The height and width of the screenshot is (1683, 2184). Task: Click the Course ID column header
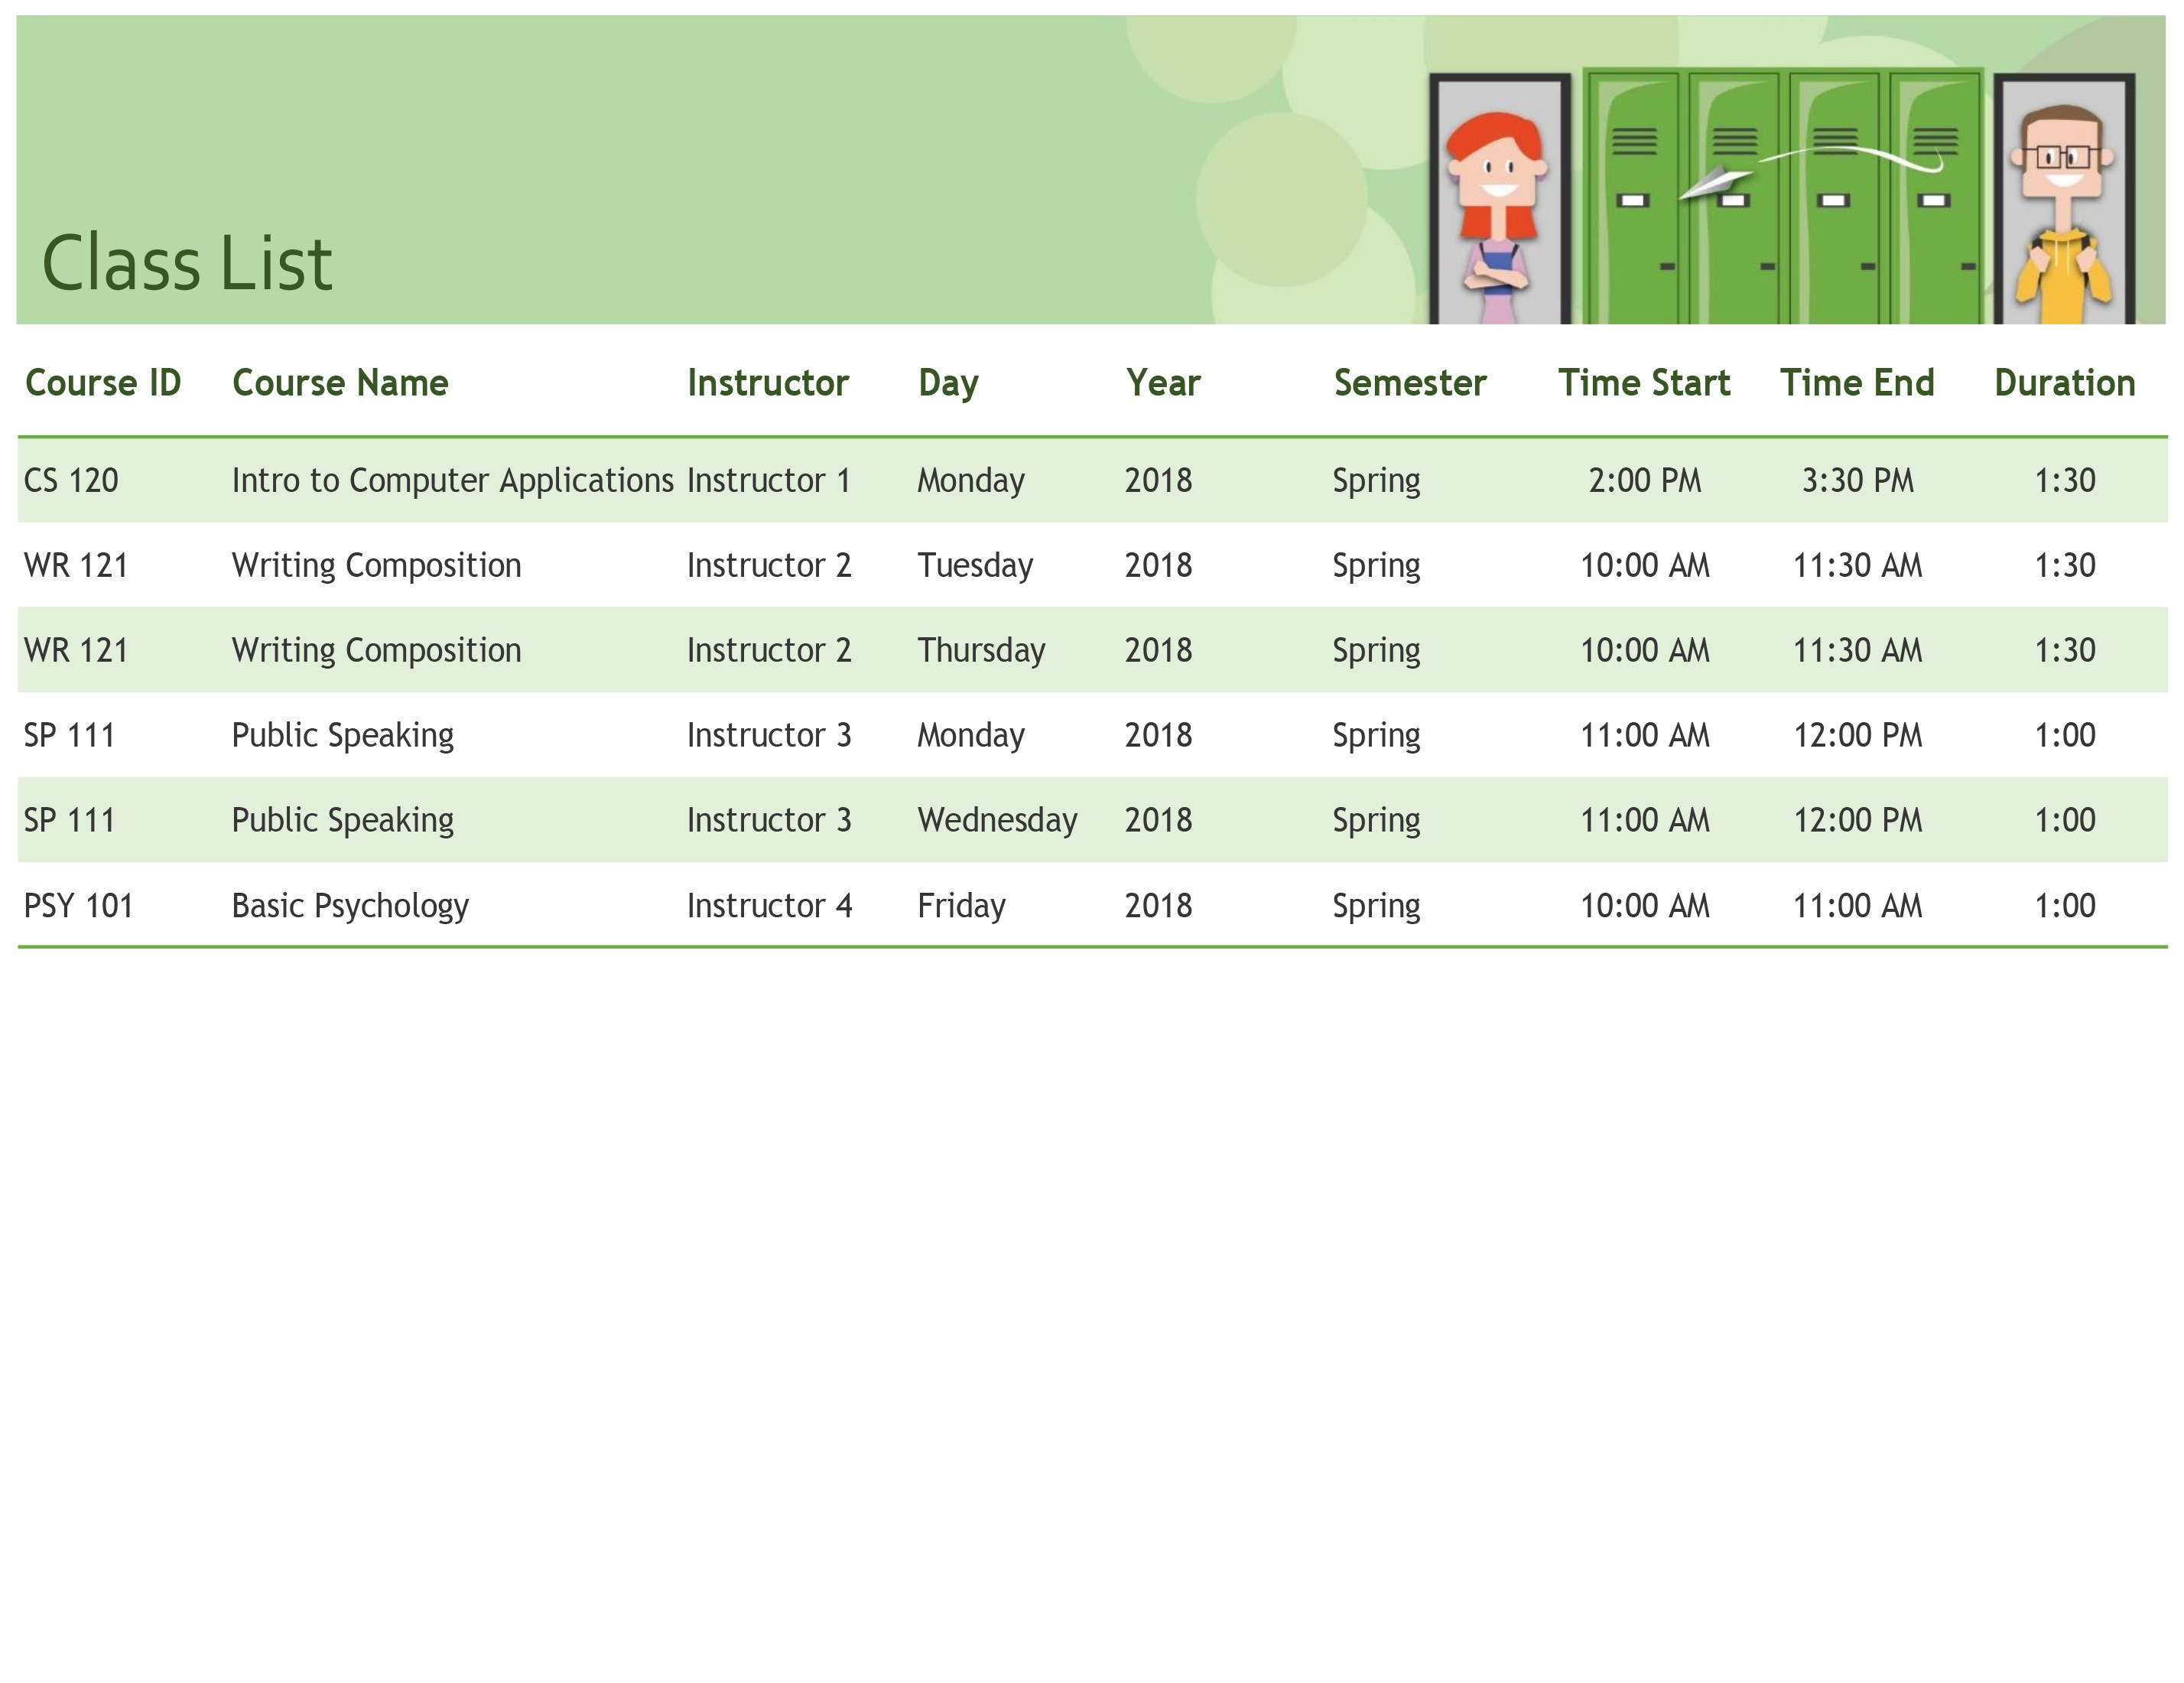(103, 382)
